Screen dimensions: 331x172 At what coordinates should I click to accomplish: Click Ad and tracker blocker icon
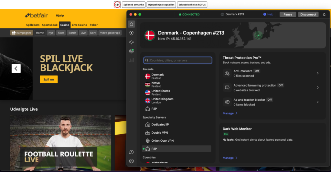point(227,102)
